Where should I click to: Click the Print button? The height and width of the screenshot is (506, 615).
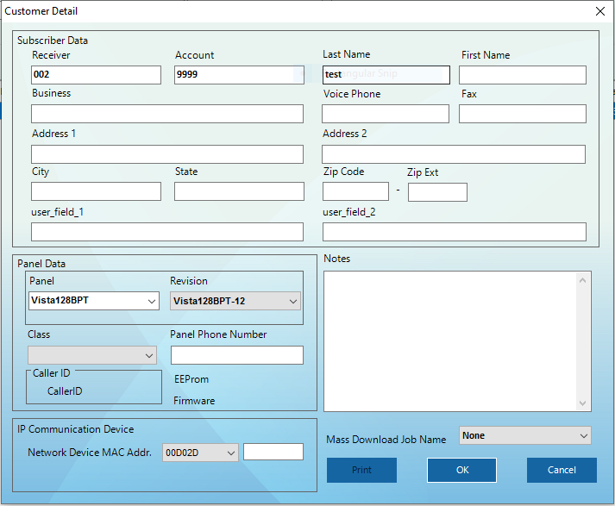coord(361,470)
